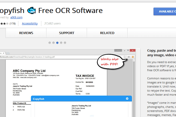This screenshot has height=117, width=176.
Task: Click the bookmark star in address bar
Action: (125, 57)
